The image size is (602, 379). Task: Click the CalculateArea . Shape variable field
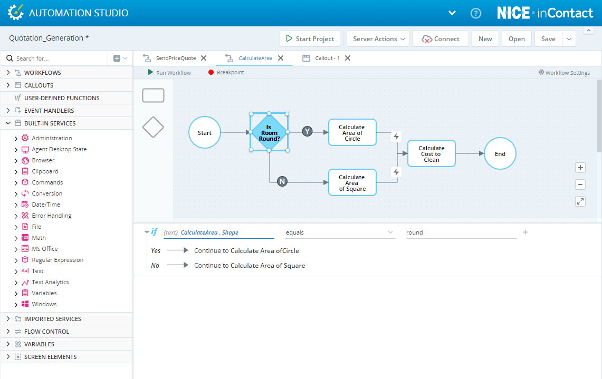pos(219,232)
